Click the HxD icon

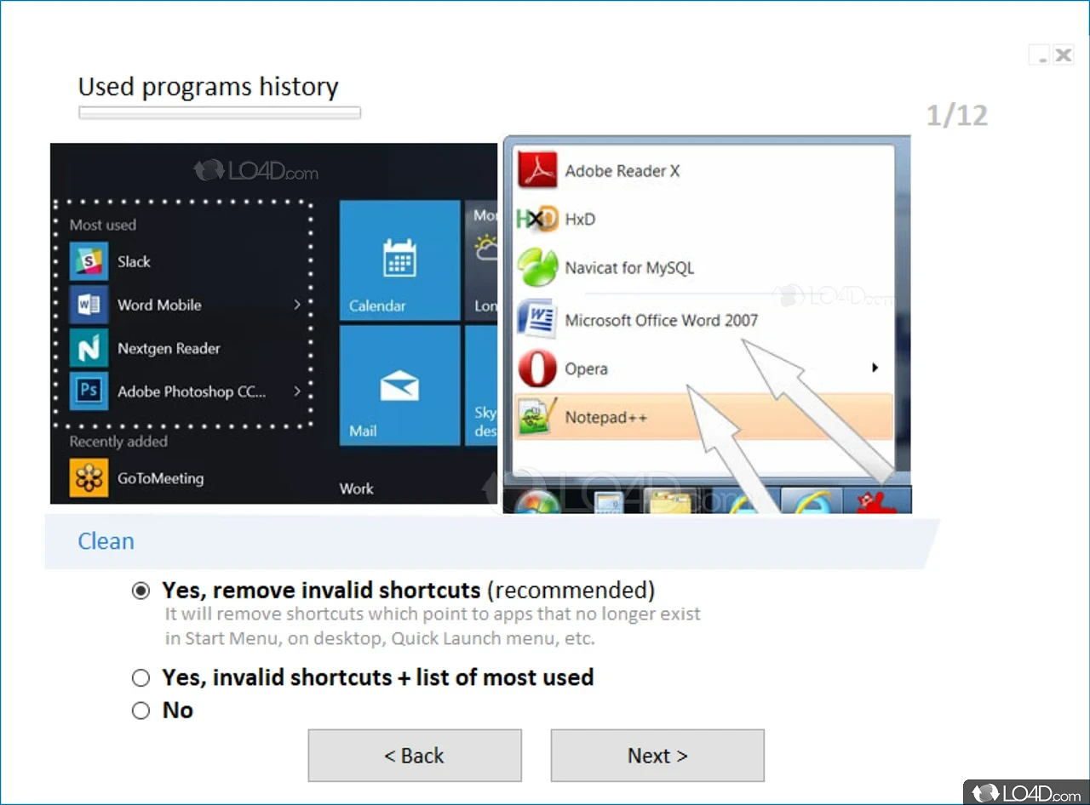(538, 220)
